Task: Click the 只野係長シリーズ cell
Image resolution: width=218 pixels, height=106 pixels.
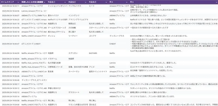Action: pos(55,67)
